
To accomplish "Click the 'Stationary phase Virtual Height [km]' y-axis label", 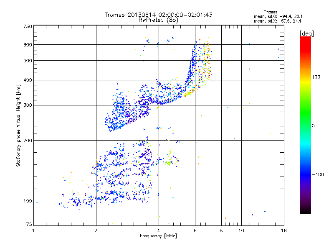I will click(18, 125).
